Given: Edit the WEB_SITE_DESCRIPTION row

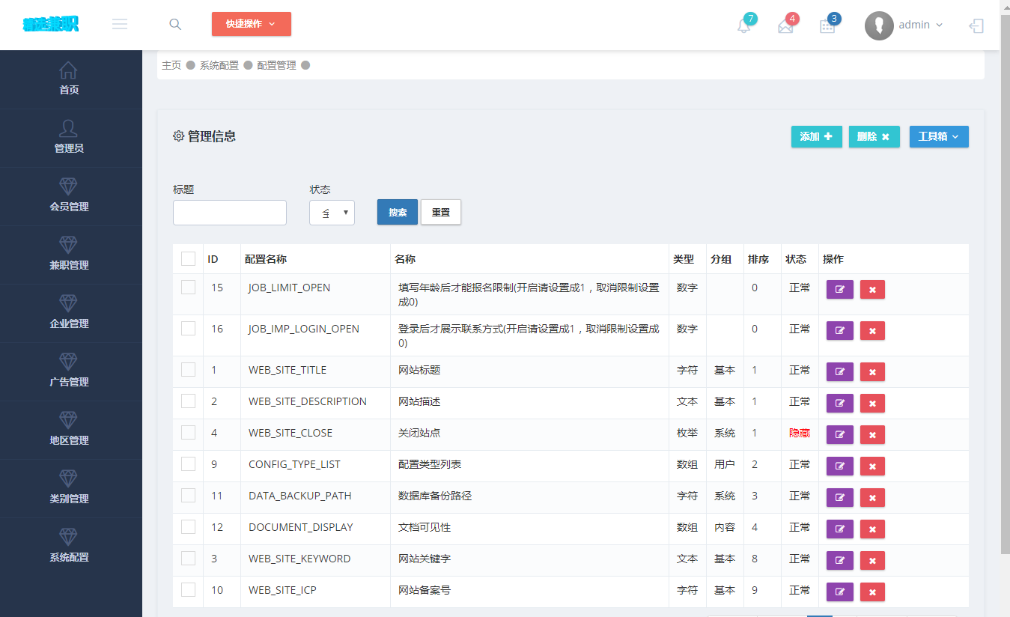Looking at the screenshot, I should coord(840,403).
